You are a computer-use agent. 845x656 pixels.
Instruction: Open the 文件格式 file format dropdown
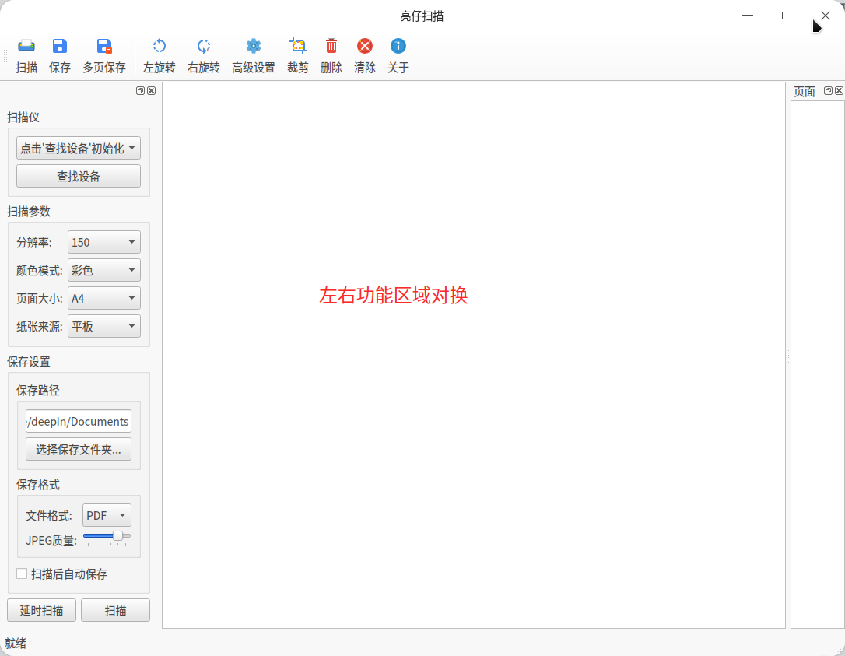pyautogui.click(x=107, y=515)
